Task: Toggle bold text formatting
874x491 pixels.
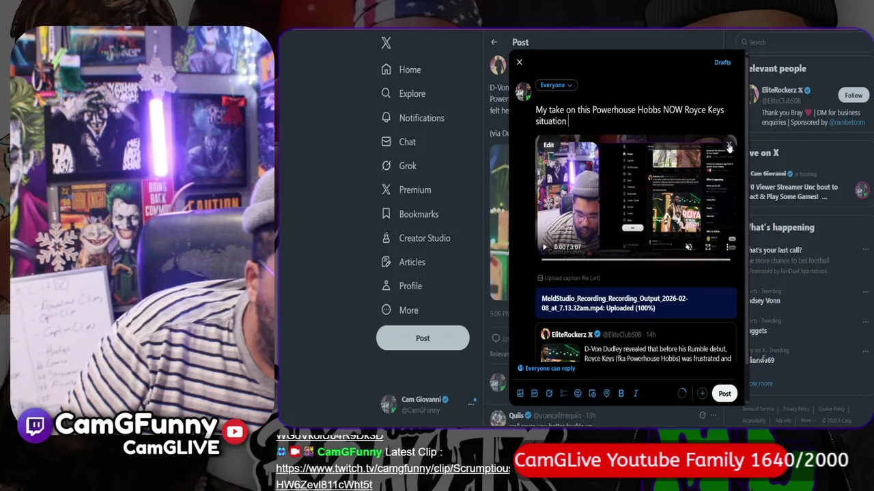Action: coord(621,393)
